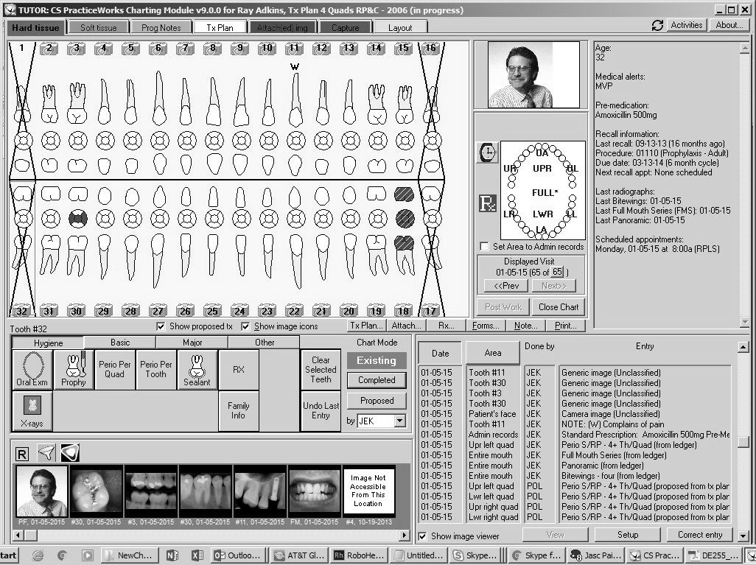756x565 pixels.
Task: Select tooth number 22 label icon
Action: [294, 311]
